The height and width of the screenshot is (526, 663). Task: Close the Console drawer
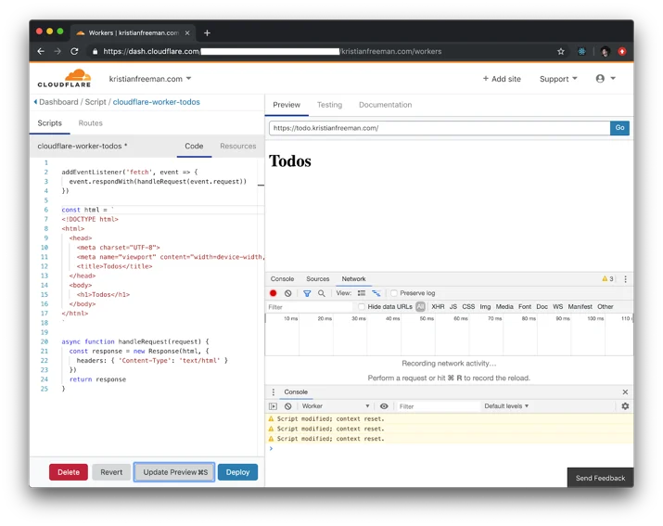tap(625, 391)
